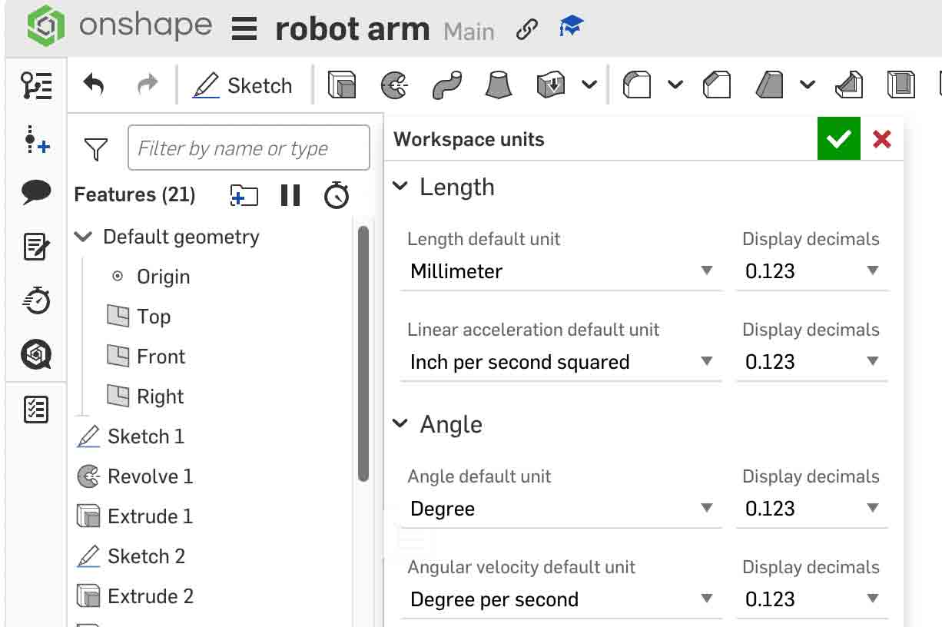Open the hamburger document menu
Image resolution: width=942 pixels, height=627 pixels.
244,29
